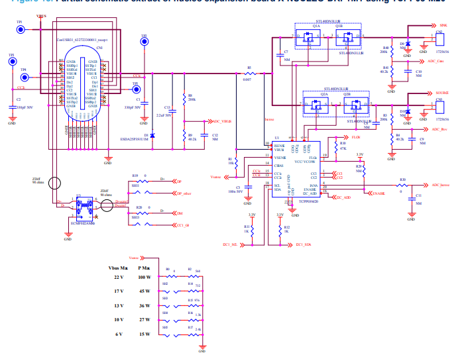Image resolution: width=464 pixels, height=361 pixels.
Task: Select the SINK port label
Action: 443,25
